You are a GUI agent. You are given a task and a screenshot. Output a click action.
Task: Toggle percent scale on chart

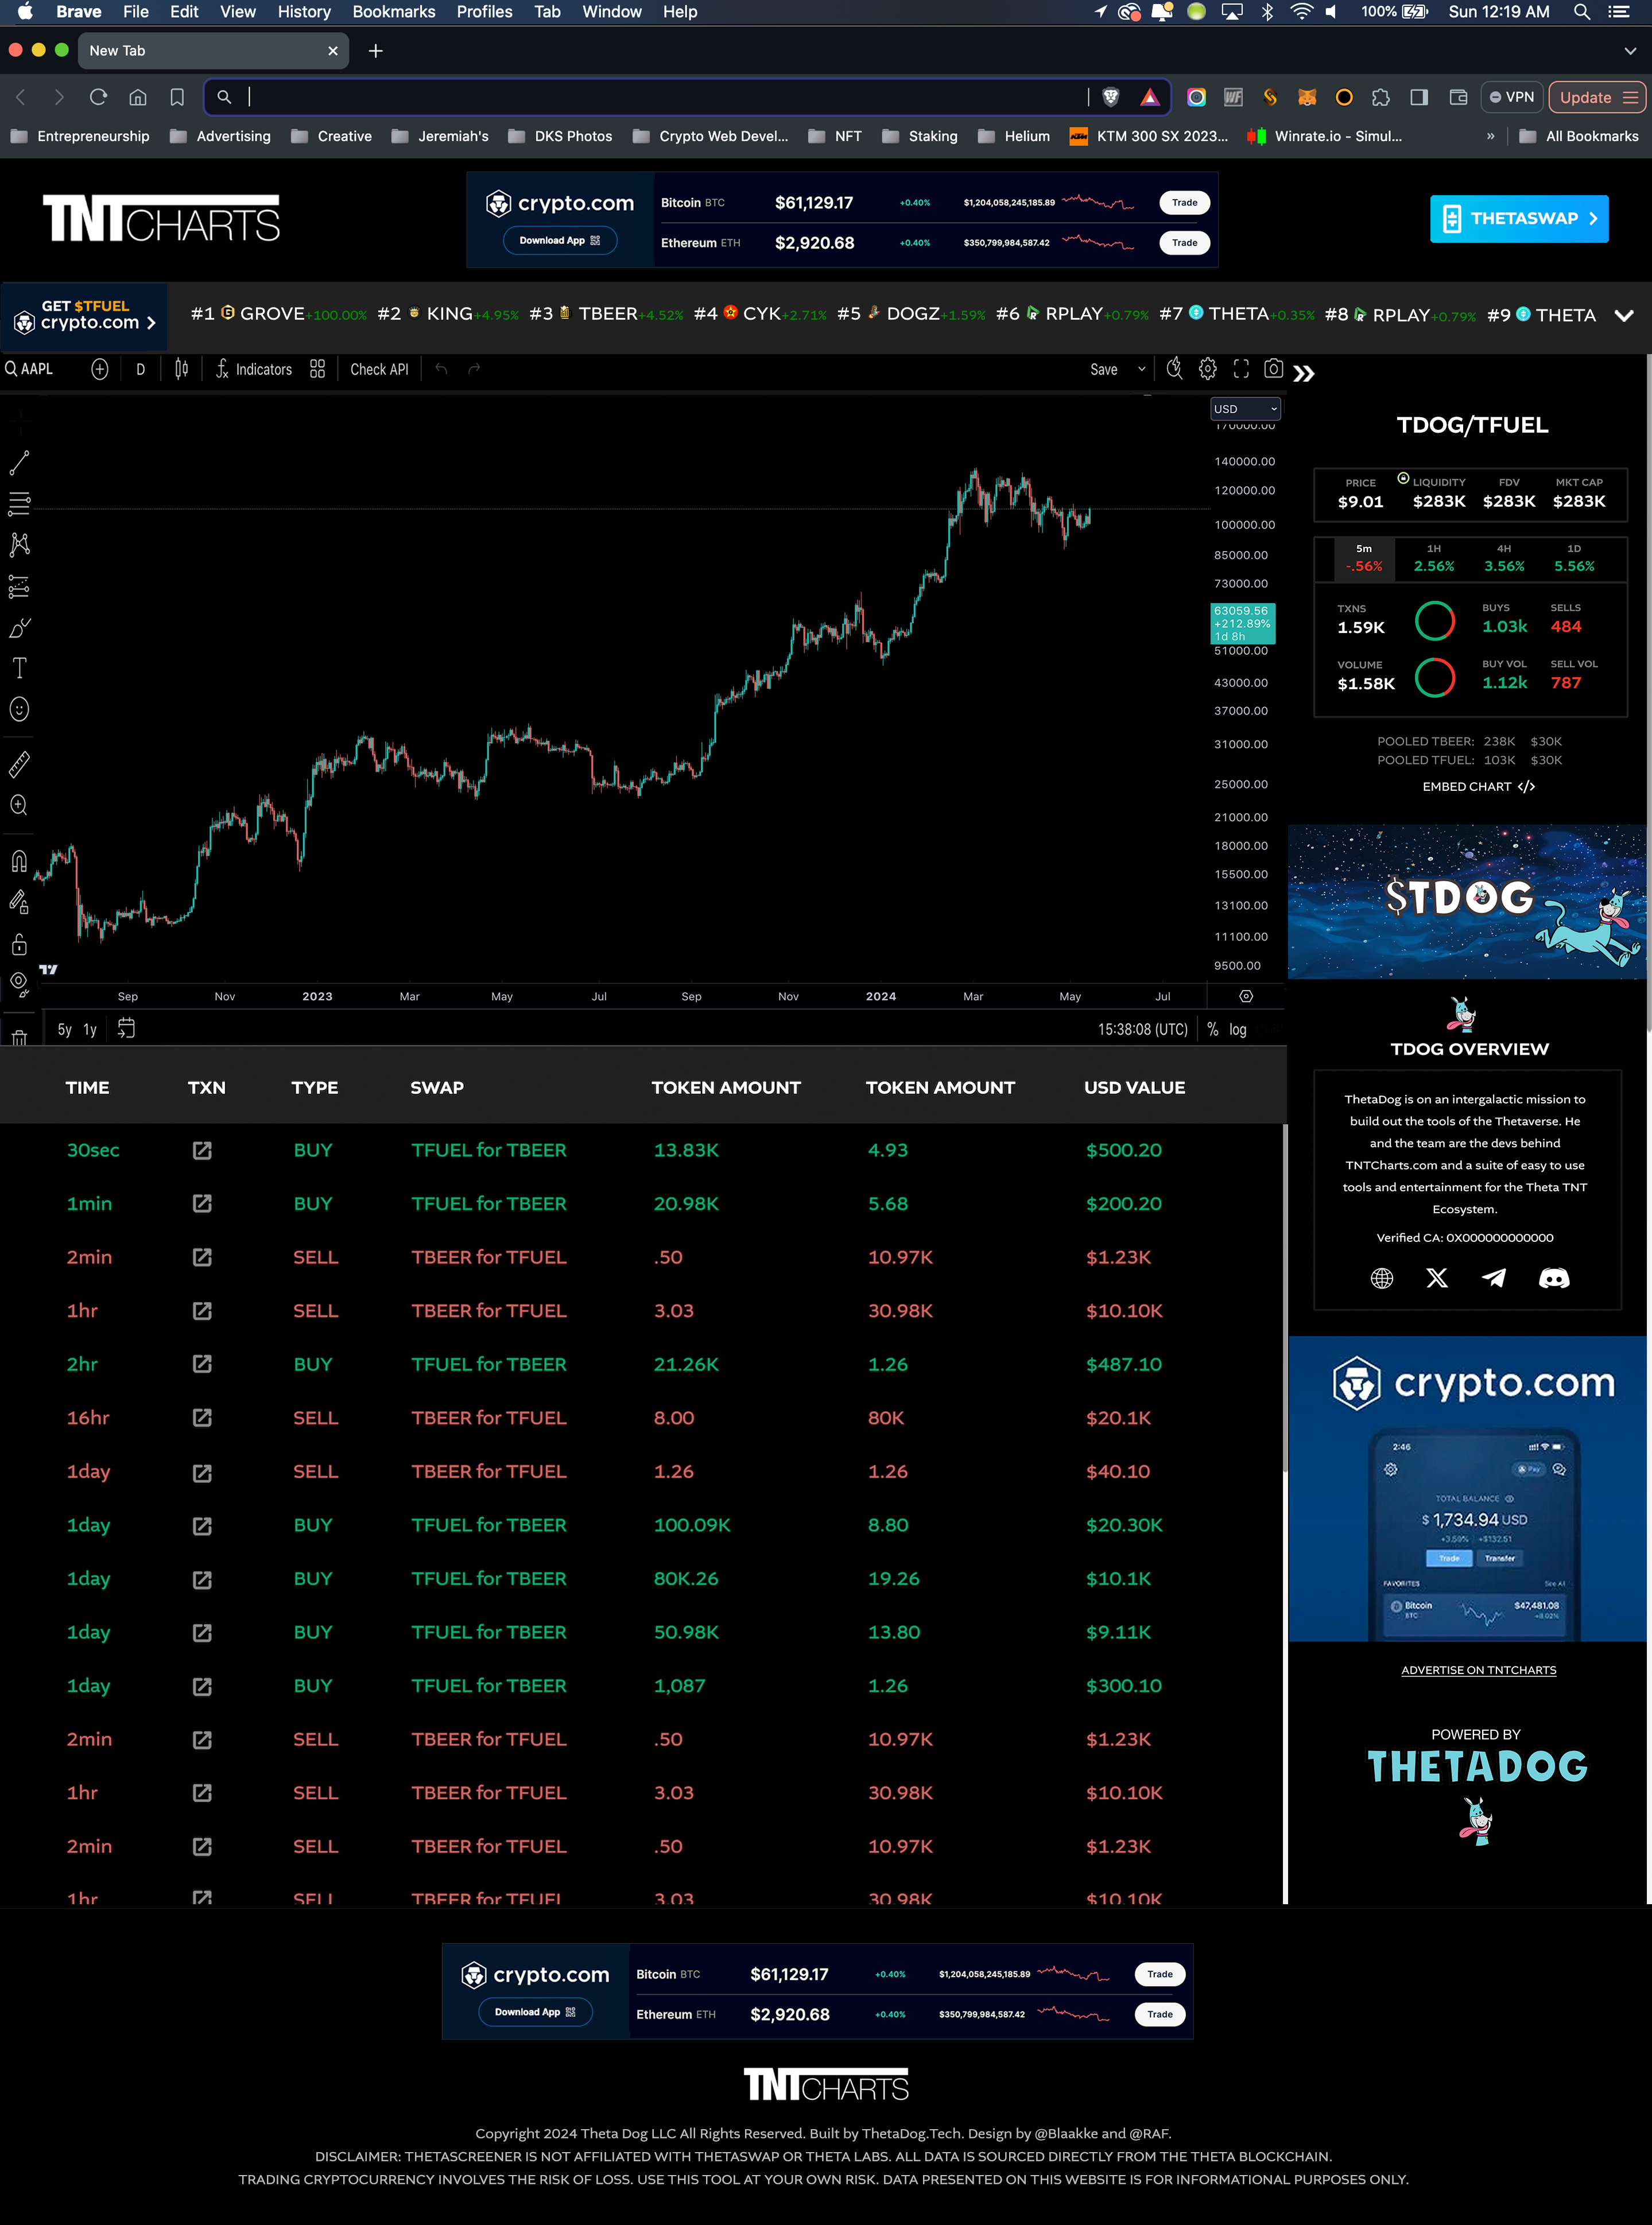[x=1212, y=1030]
